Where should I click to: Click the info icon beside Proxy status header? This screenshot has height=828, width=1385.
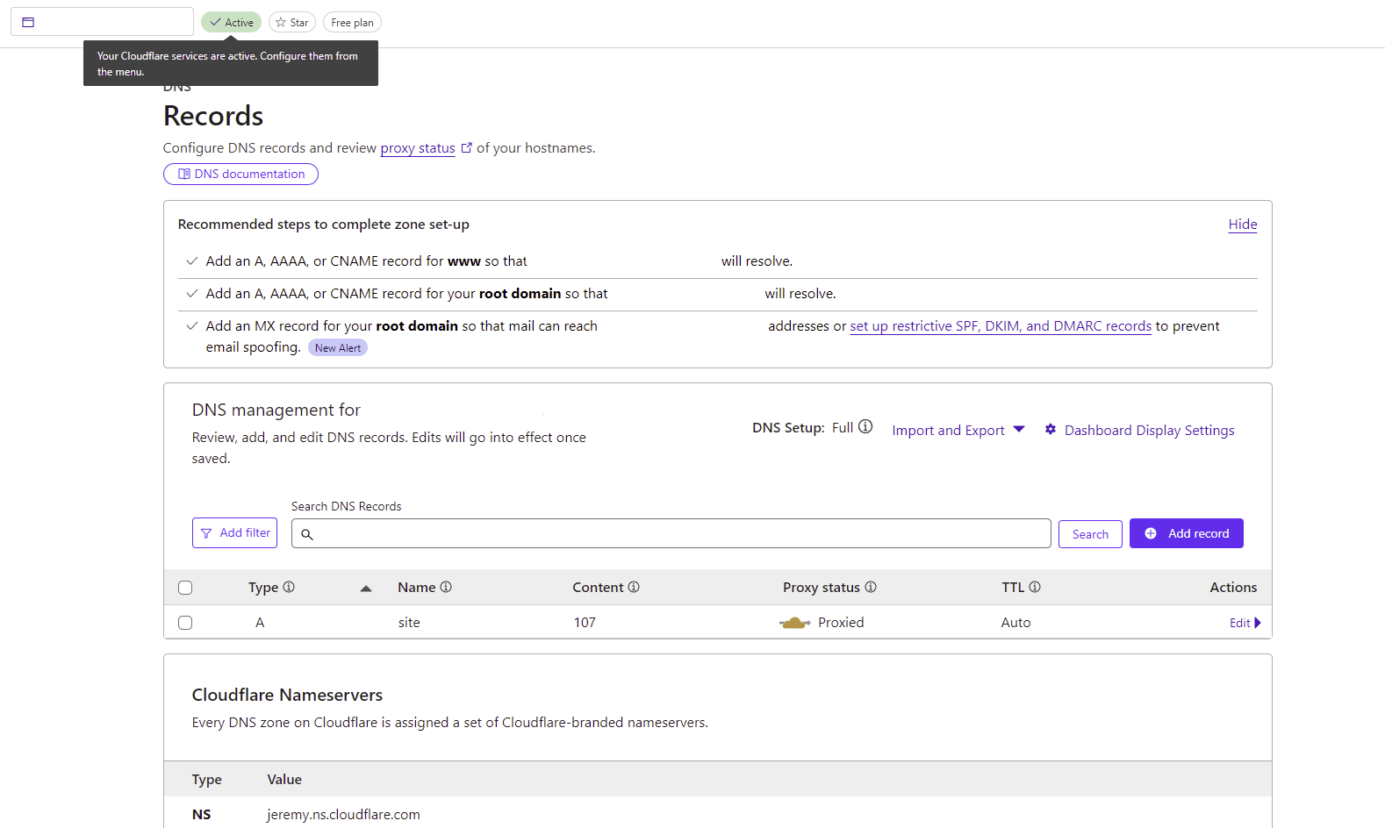pyautogui.click(x=871, y=587)
